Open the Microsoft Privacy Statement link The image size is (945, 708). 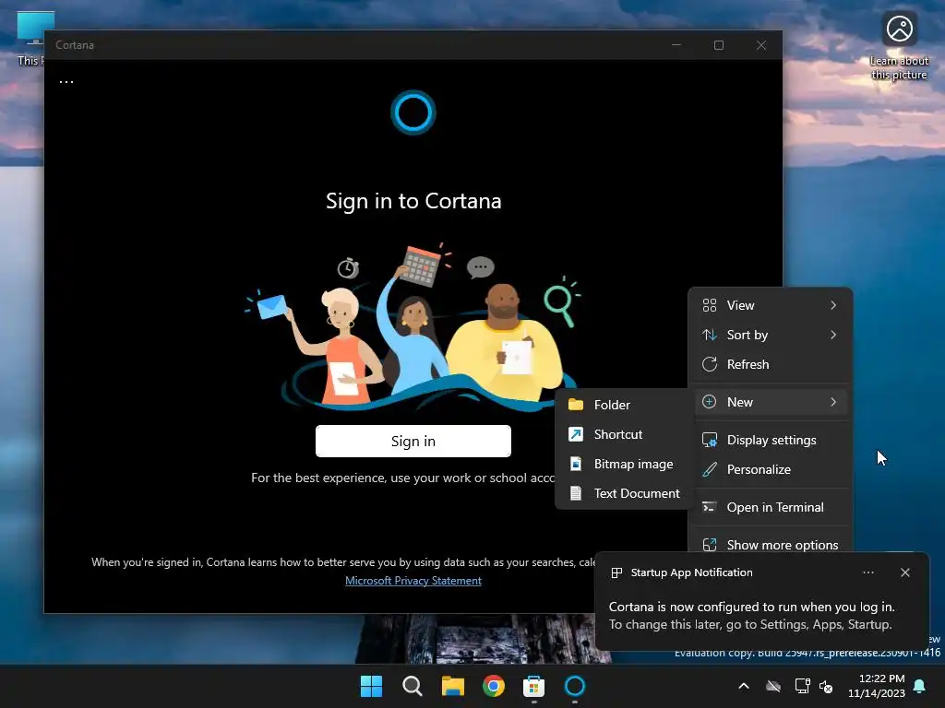pos(413,581)
